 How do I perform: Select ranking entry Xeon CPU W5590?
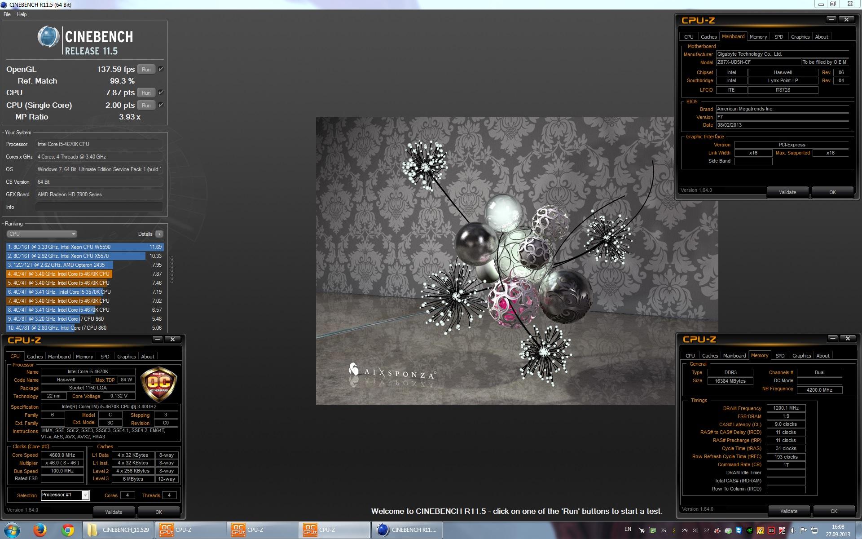(x=85, y=247)
